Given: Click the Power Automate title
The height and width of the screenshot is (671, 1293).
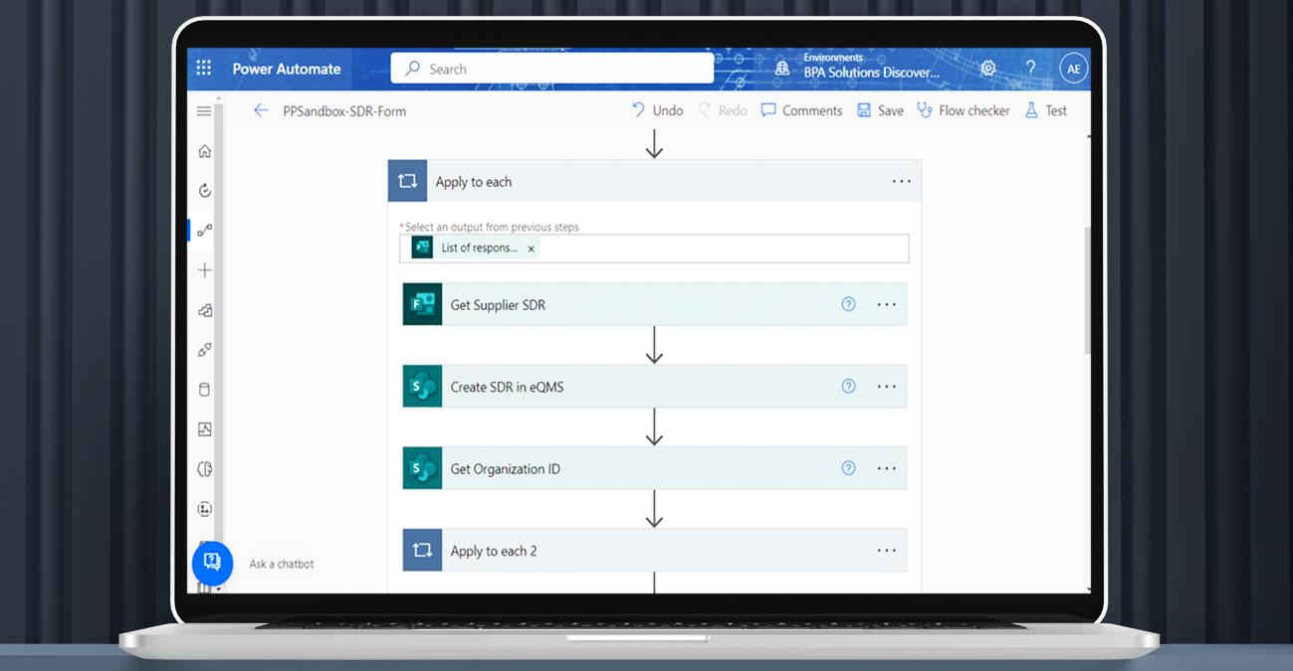Looking at the screenshot, I should pos(287,69).
